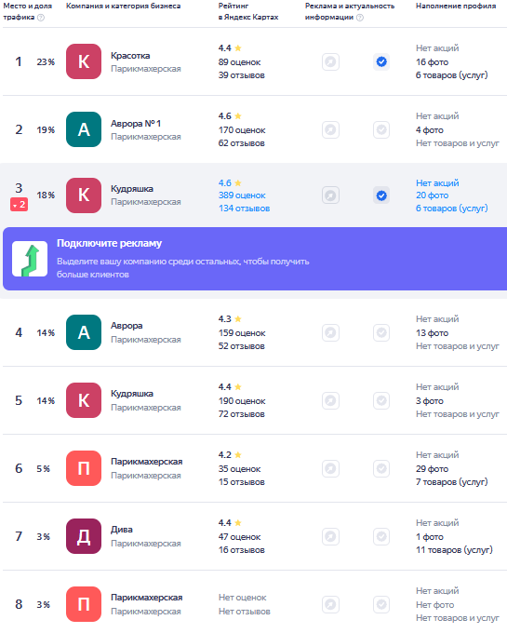
Task: Click help icon beside 'Реклама и актуальность информации'
Action: (360, 18)
